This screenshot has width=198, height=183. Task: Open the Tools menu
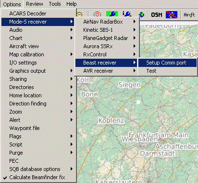point(55,4)
